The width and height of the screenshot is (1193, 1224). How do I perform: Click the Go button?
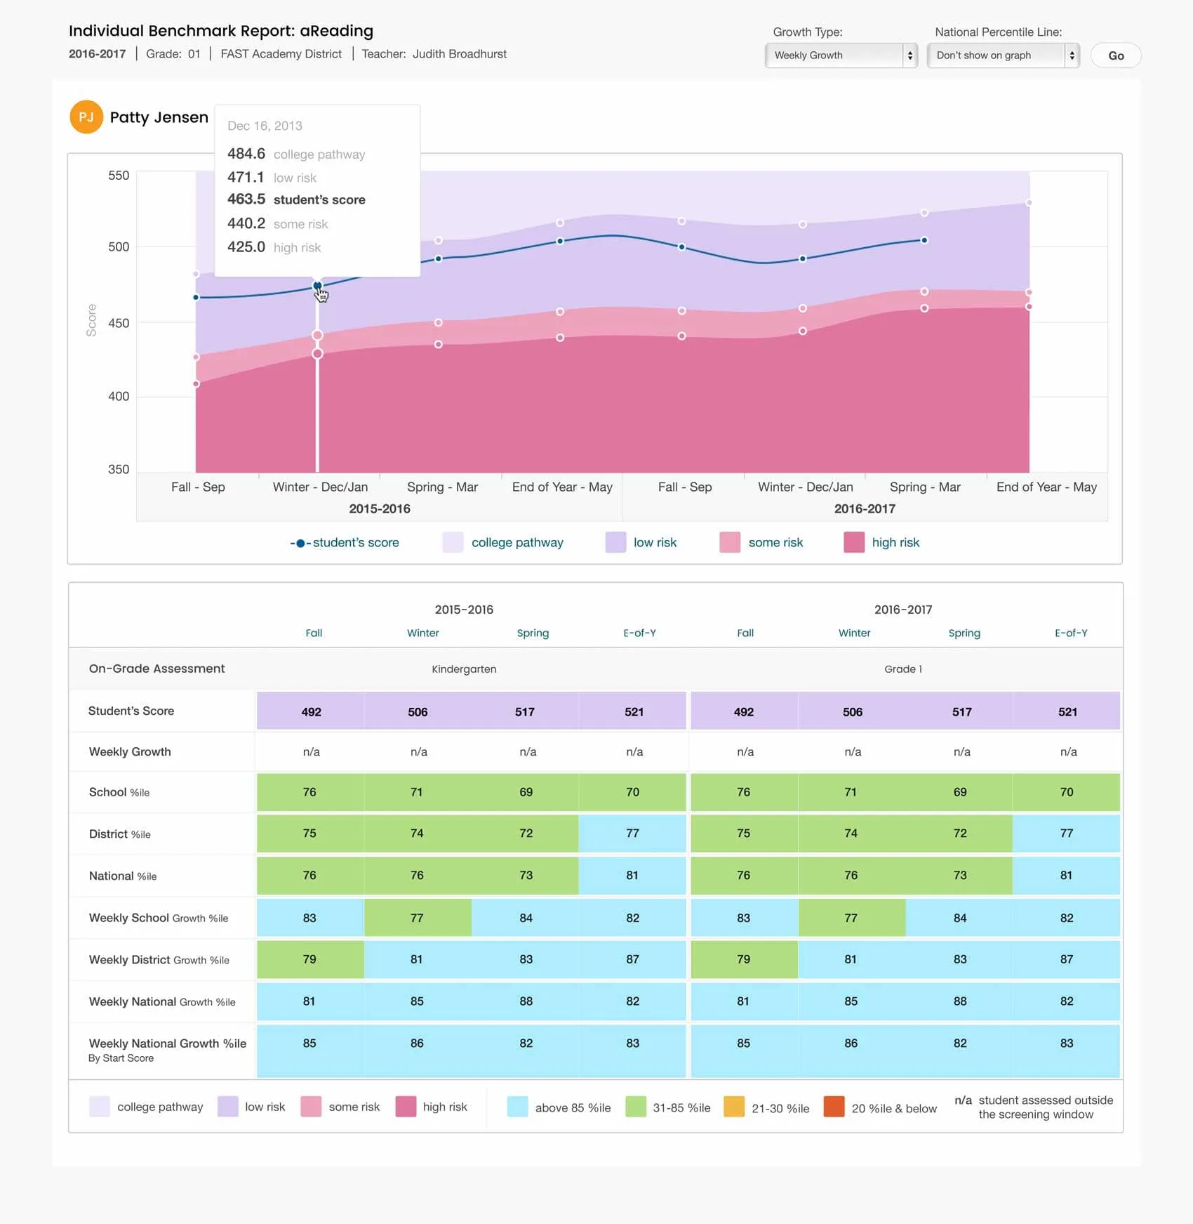point(1116,55)
